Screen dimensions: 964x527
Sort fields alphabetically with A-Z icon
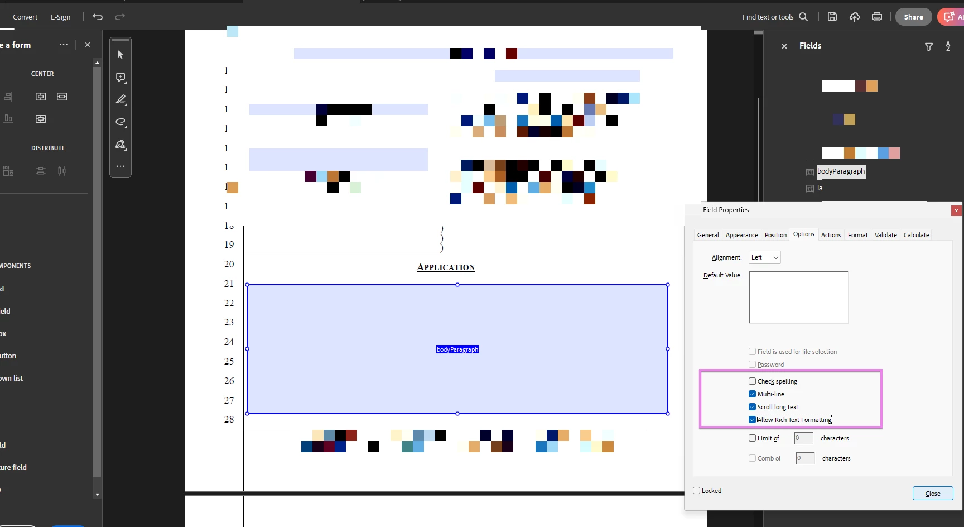(948, 46)
